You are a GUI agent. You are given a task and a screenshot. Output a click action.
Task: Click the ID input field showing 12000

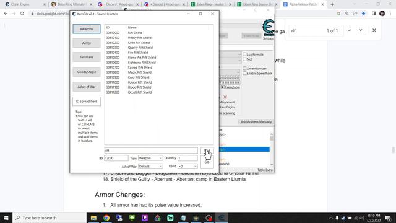click(116, 158)
